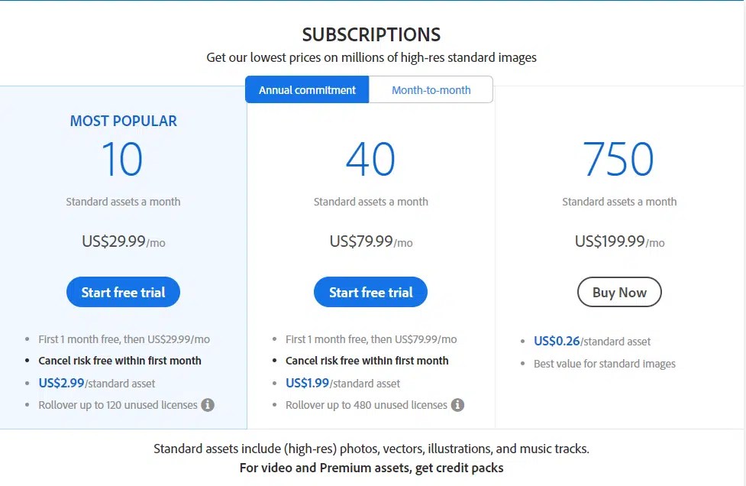Start free trial for the 10 assets plan
Image resolution: width=746 pixels, height=486 pixels.
point(123,292)
